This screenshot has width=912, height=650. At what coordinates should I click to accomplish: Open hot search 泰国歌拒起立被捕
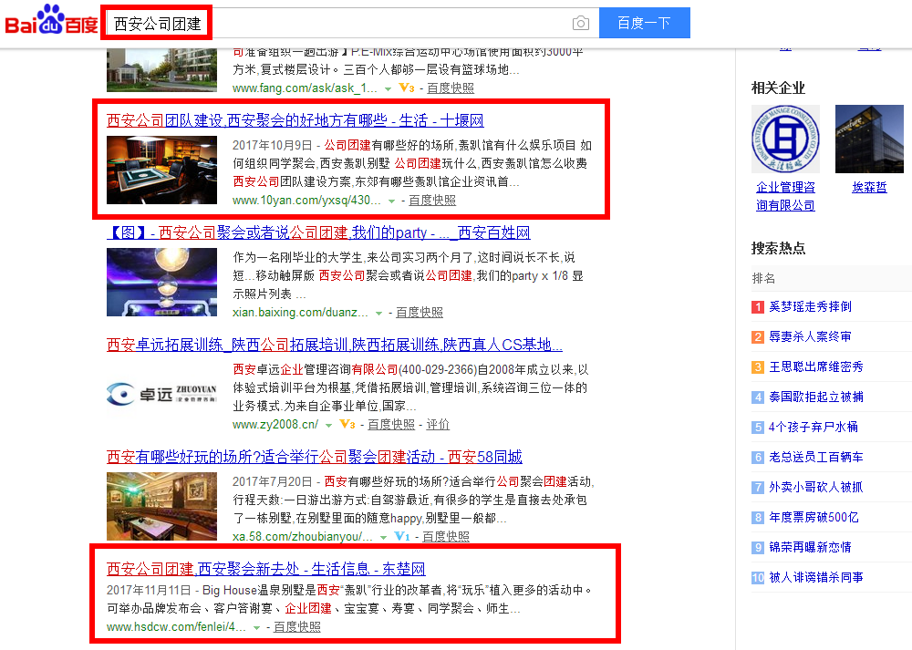(x=816, y=397)
